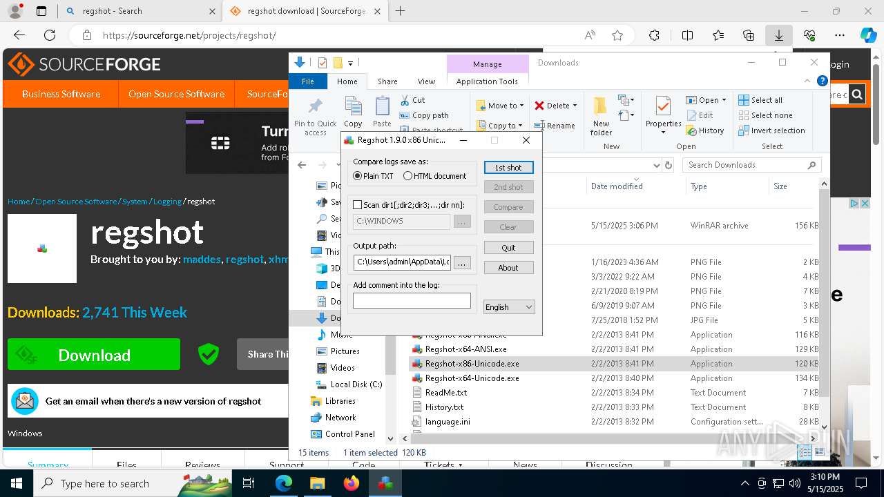
Task: Open Control Panel in navigation pane
Action: pos(349,434)
